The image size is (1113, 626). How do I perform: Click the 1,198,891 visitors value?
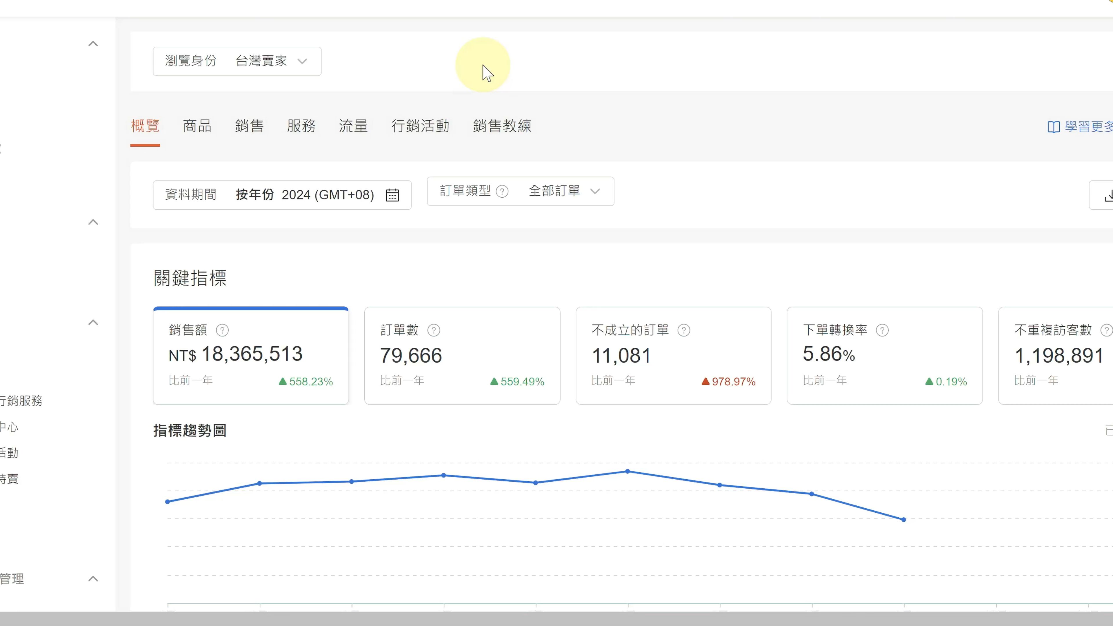coord(1059,356)
